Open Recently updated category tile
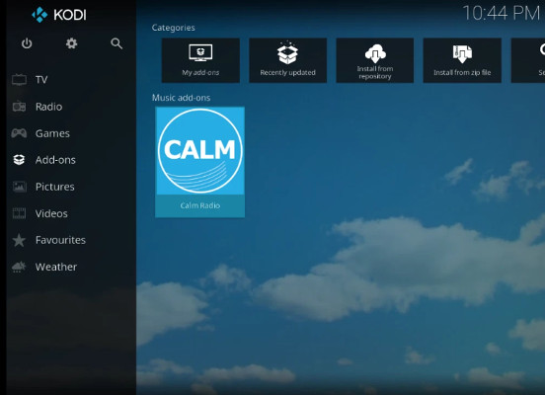This screenshot has width=545, height=395. pos(287,60)
